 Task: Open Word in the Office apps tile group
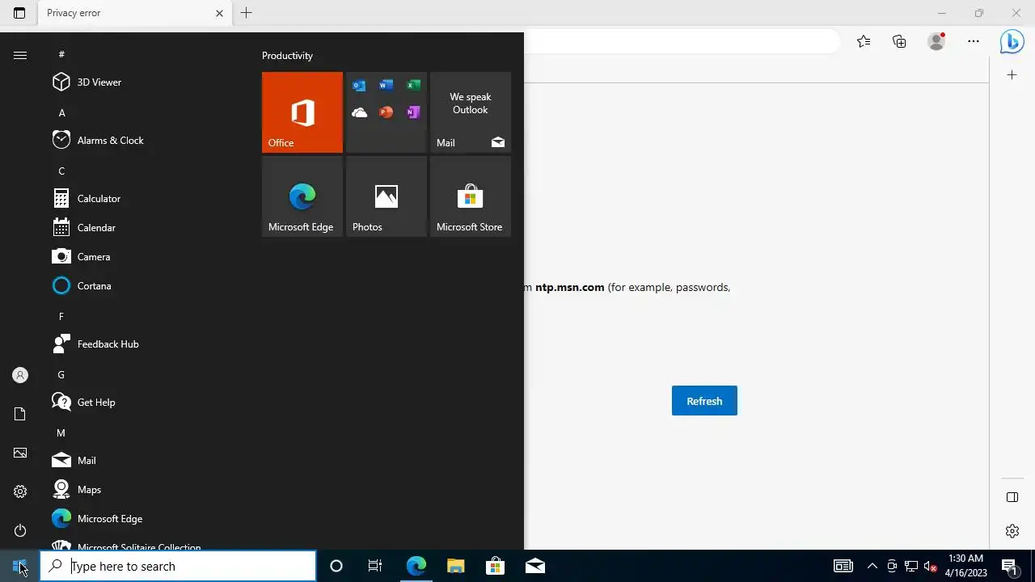pos(386,86)
